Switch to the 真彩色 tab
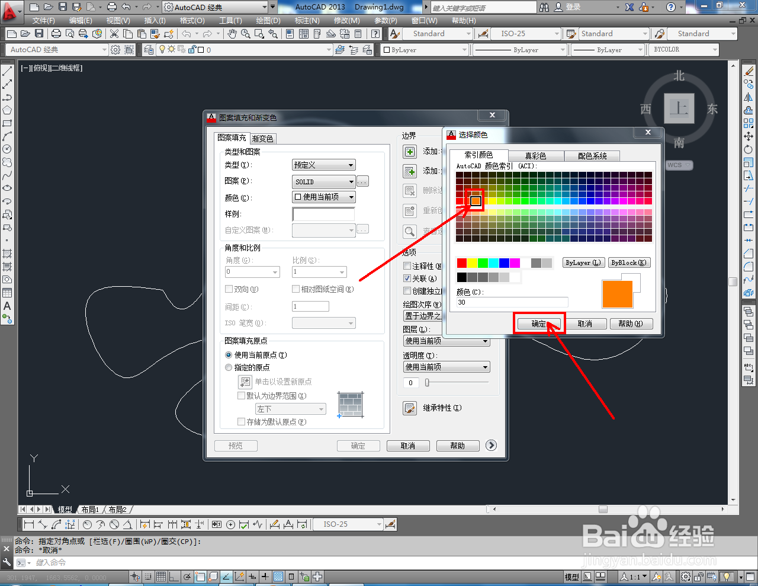The height and width of the screenshot is (586, 758). pos(535,156)
